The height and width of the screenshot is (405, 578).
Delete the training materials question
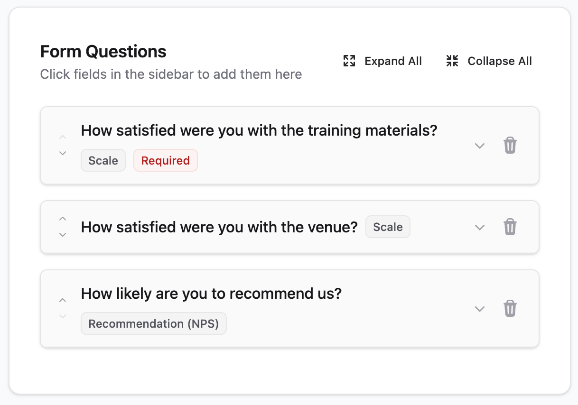pyautogui.click(x=510, y=145)
